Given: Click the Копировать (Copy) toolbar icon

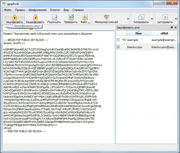Looking at the screenshot, I should (141, 19).
